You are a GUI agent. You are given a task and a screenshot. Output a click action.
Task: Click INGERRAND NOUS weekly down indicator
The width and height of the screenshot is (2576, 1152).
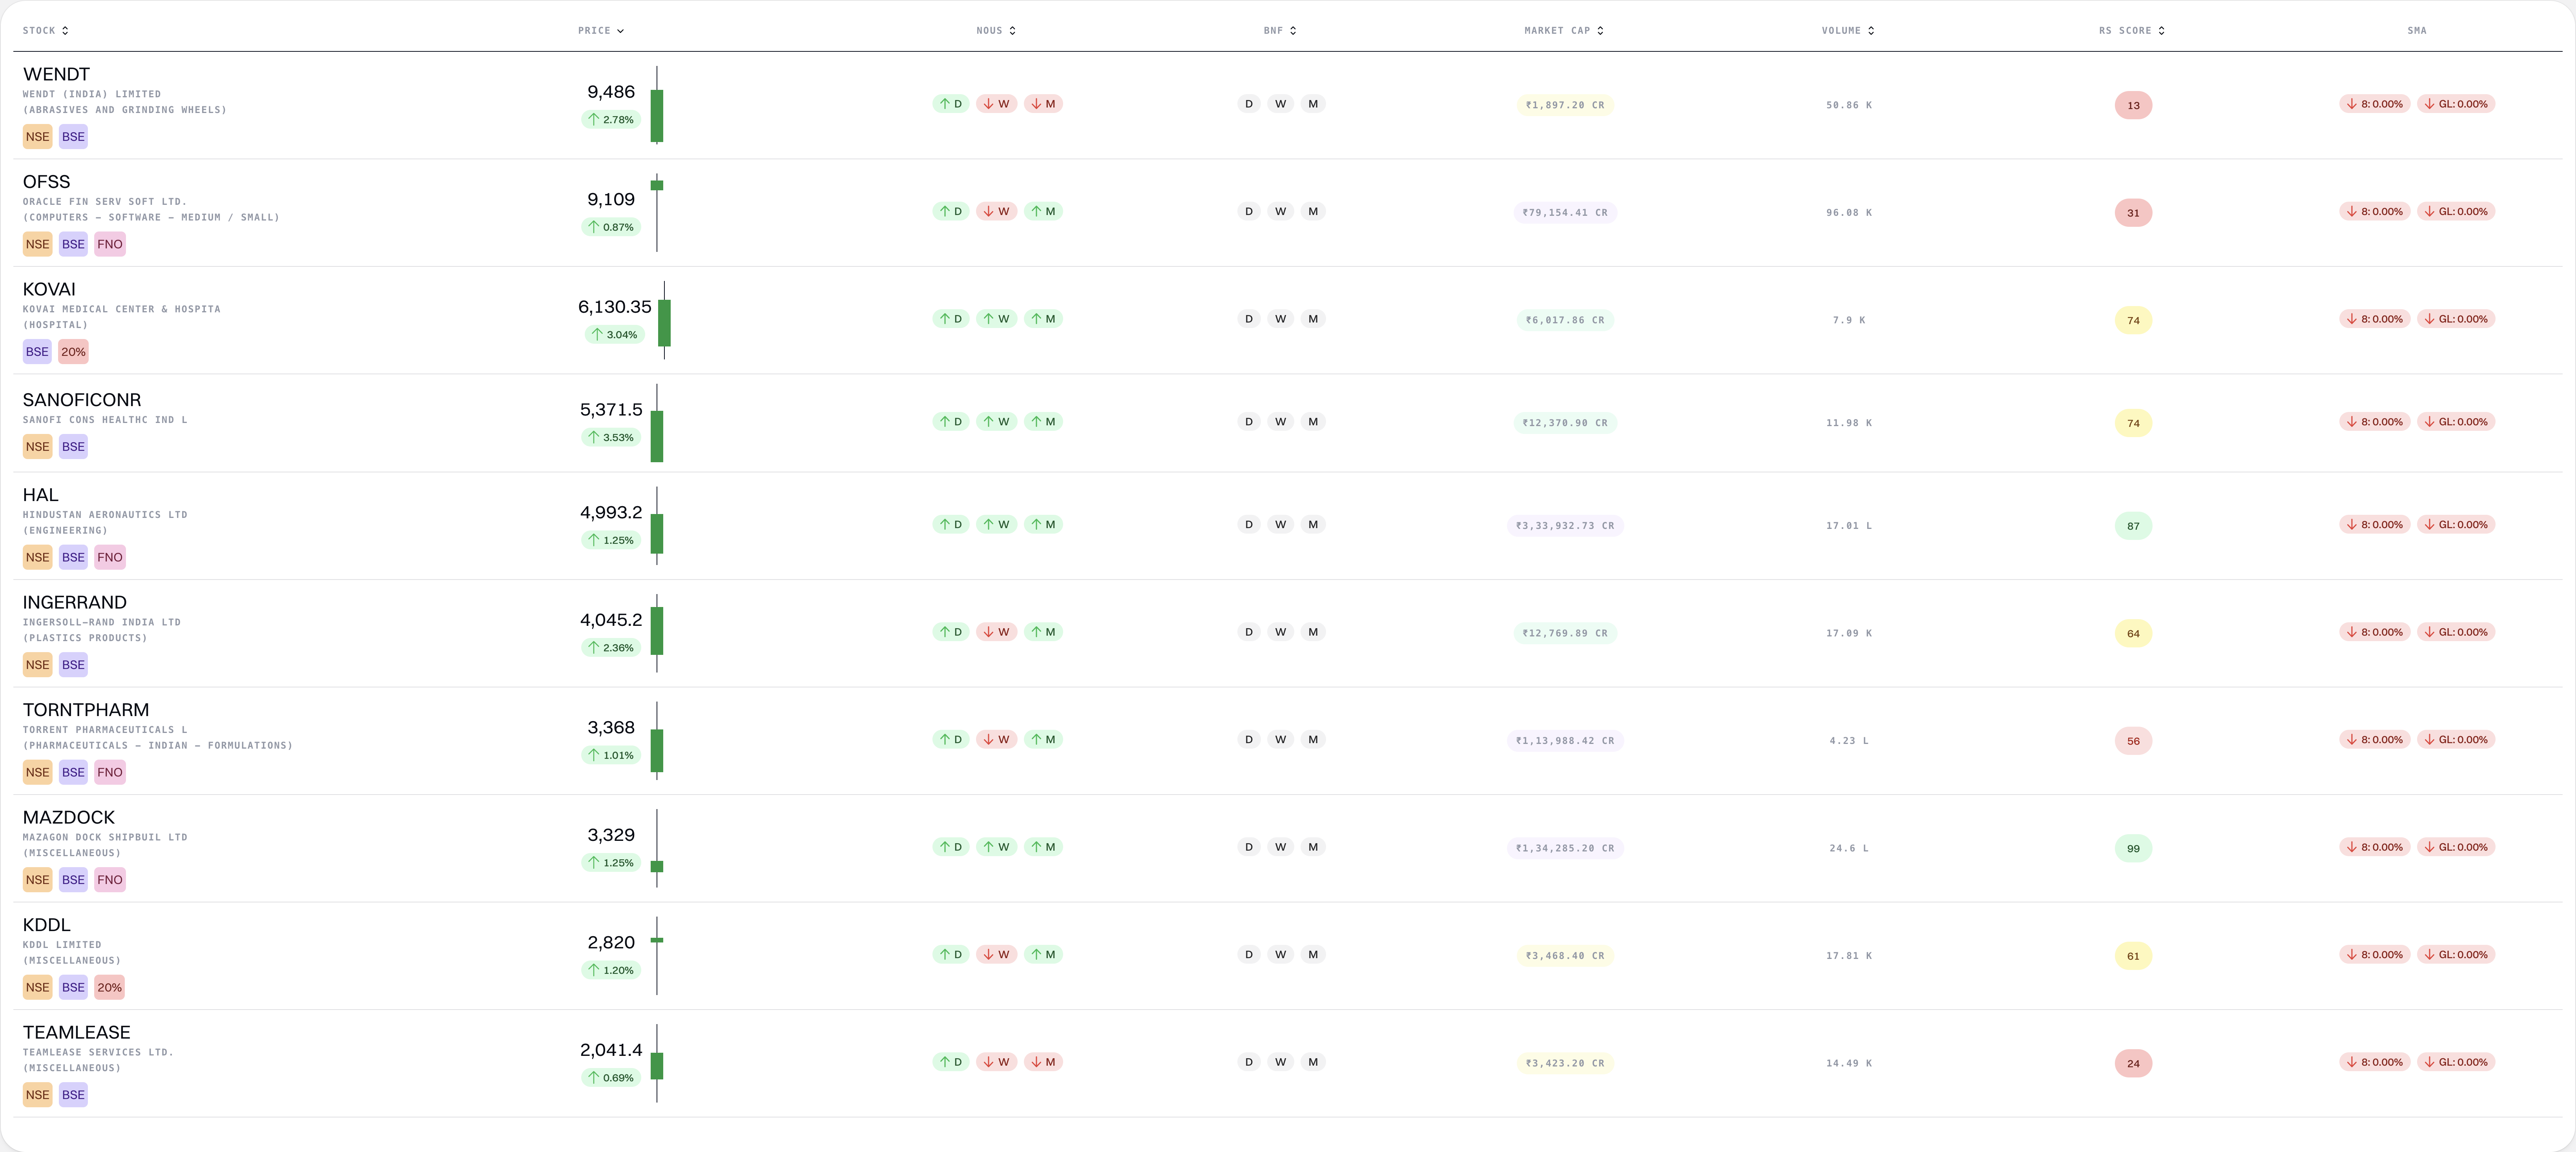(x=996, y=632)
